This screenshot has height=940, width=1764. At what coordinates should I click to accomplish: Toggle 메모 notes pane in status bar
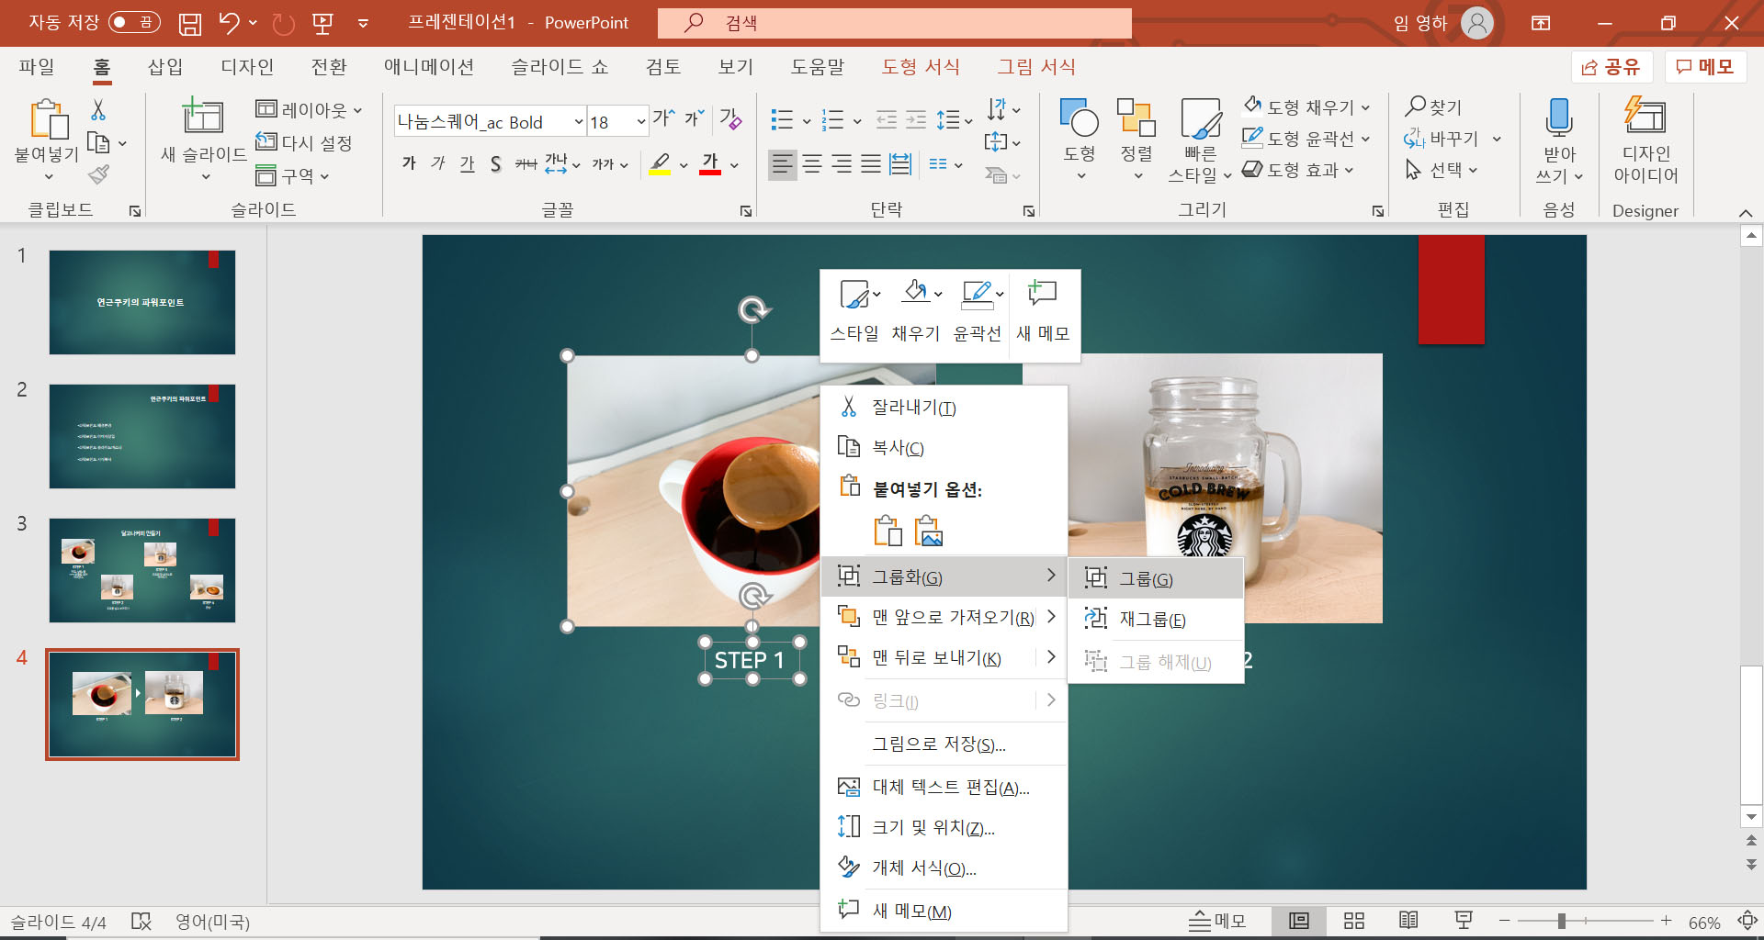1217,921
